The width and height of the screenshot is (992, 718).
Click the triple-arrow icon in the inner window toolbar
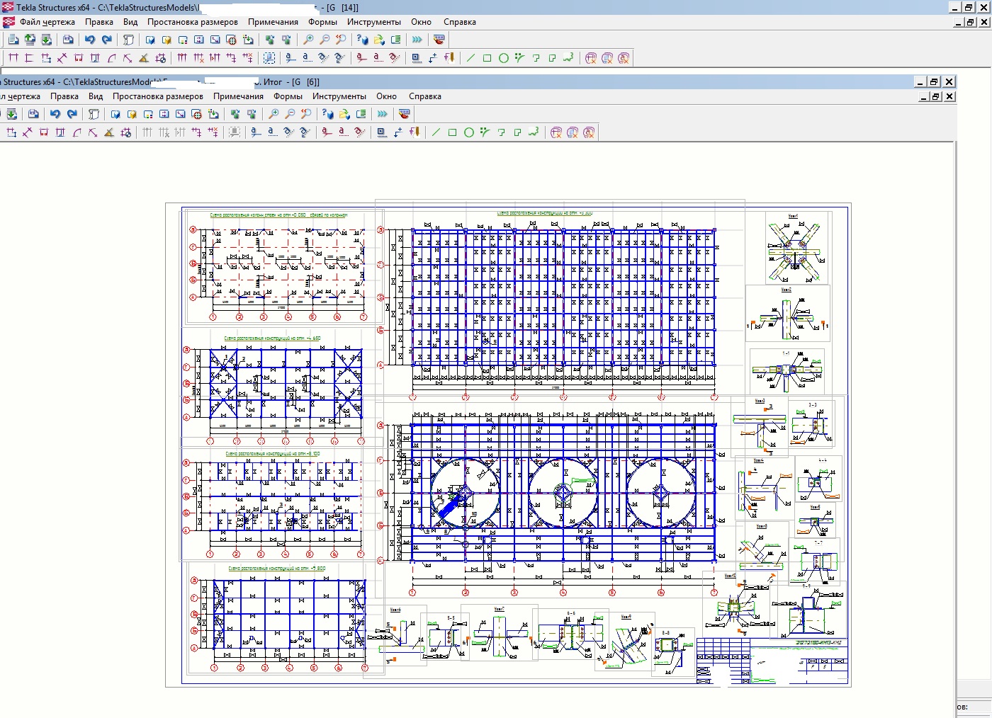(x=383, y=114)
